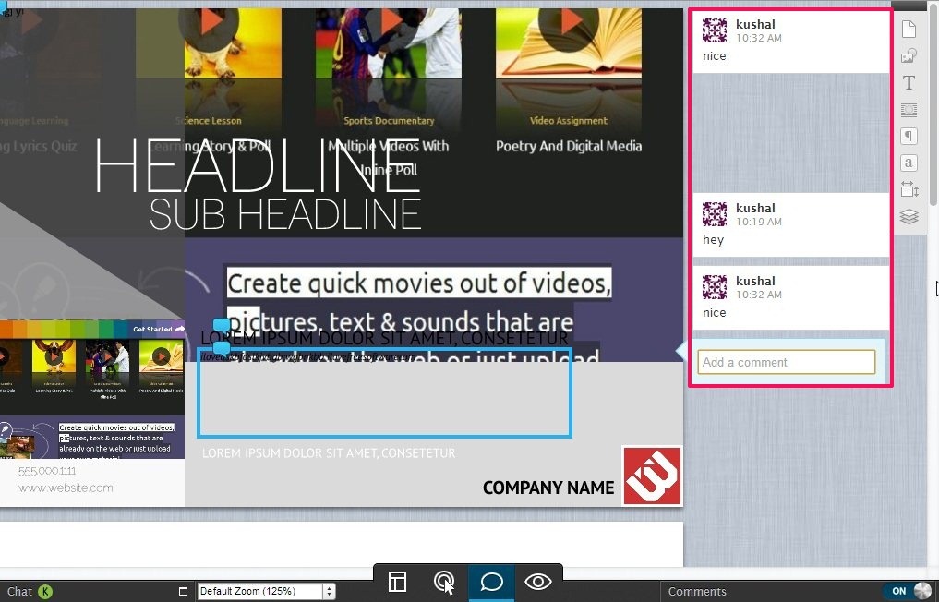Play the Science Lesson video
Viewport: 939px width, 602px height.
(209, 23)
